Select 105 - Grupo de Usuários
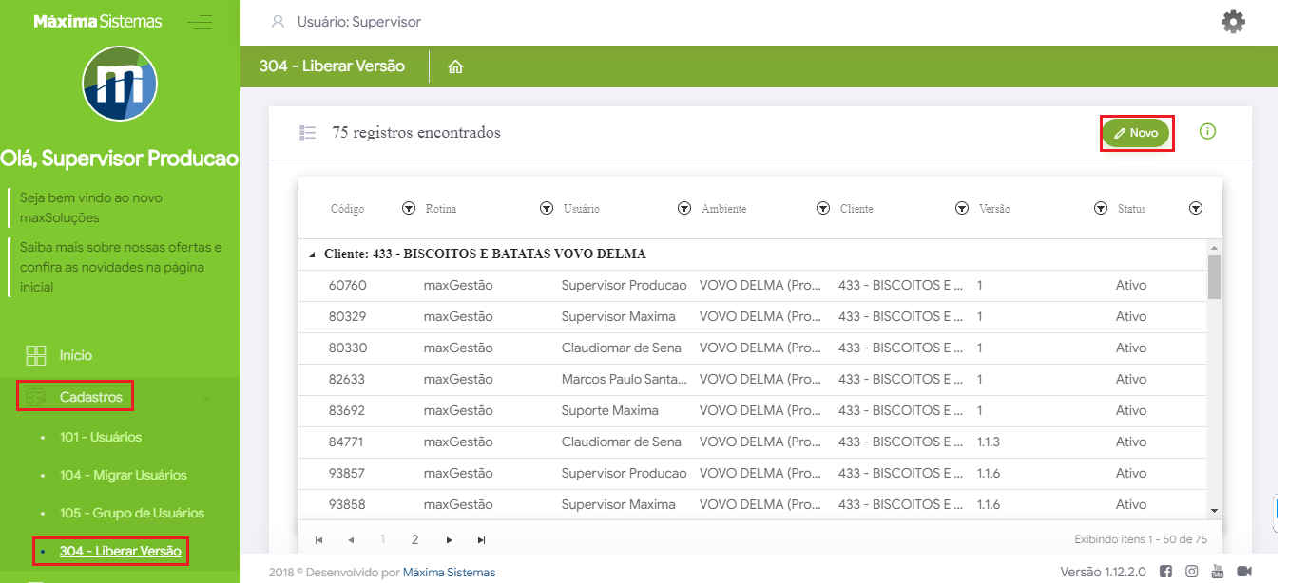The image size is (1289, 583). (131, 513)
